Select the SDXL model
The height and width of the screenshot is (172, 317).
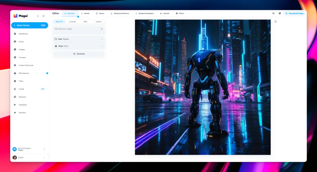click(85, 21)
